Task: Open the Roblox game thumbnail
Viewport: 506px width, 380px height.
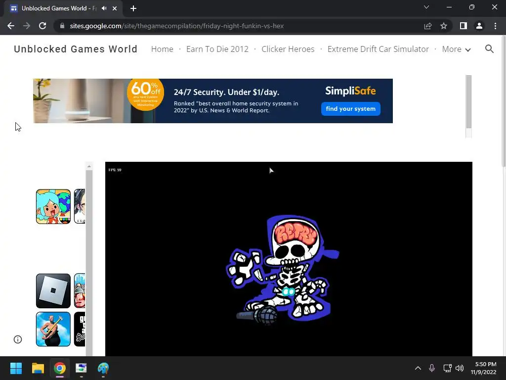Action: pyautogui.click(x=53, y=291)
